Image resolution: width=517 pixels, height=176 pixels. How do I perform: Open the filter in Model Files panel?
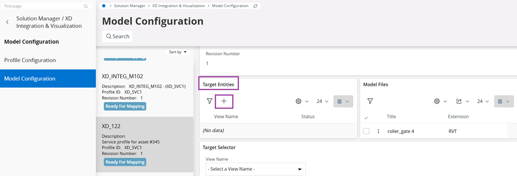pos(370,101)
